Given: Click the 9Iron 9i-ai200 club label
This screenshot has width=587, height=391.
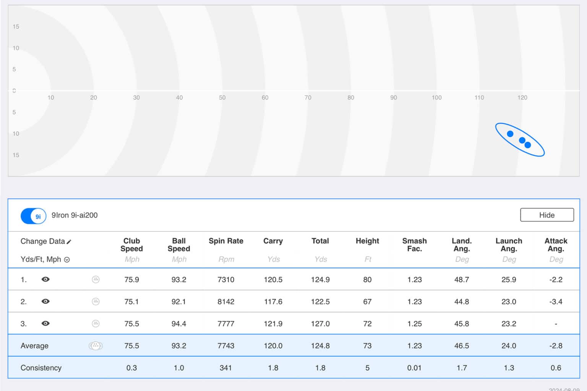Looking at the screenshot, I should (x=75, y=215).
